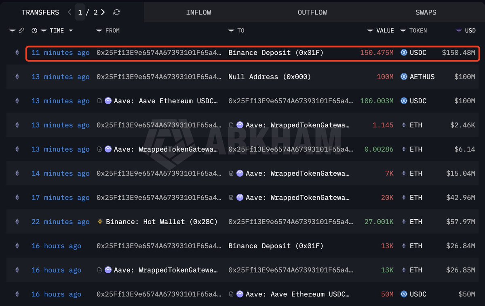The height and width of the screenshot is (306, 485).
Task: Switch to the TRANSFERS tab
Action: coord(40,12)
